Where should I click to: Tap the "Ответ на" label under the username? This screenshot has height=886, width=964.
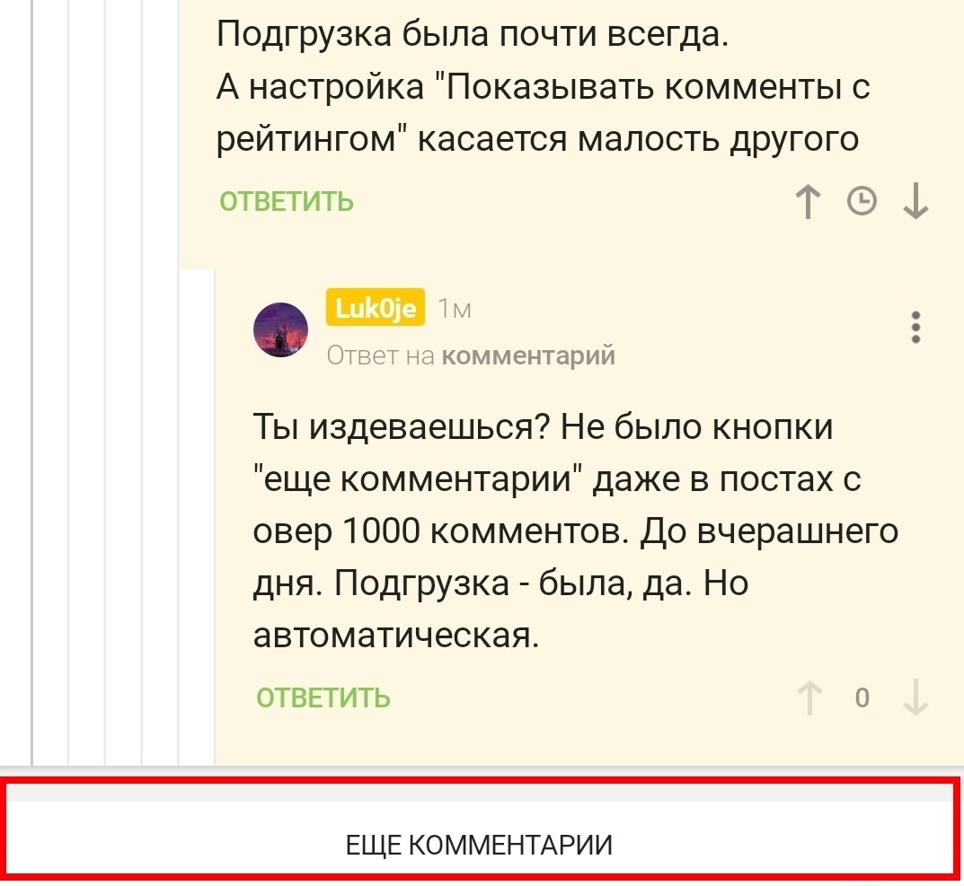click(x=380, y=356)
